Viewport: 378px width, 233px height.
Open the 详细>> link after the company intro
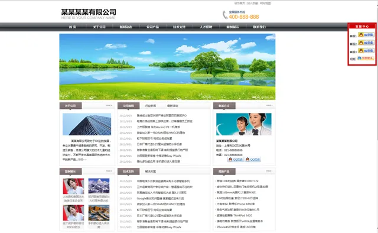(82, 159)
